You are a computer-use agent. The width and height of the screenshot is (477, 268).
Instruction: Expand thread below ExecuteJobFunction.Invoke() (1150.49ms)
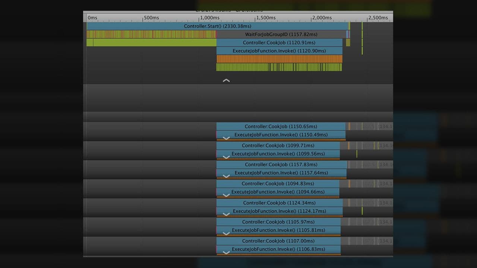click(x=226, y=138)
